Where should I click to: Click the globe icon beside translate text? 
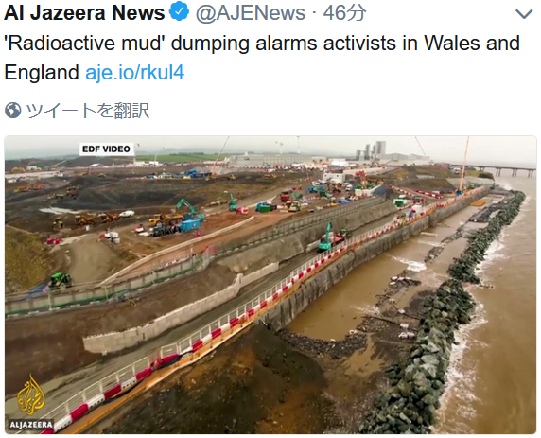(12, 111)
